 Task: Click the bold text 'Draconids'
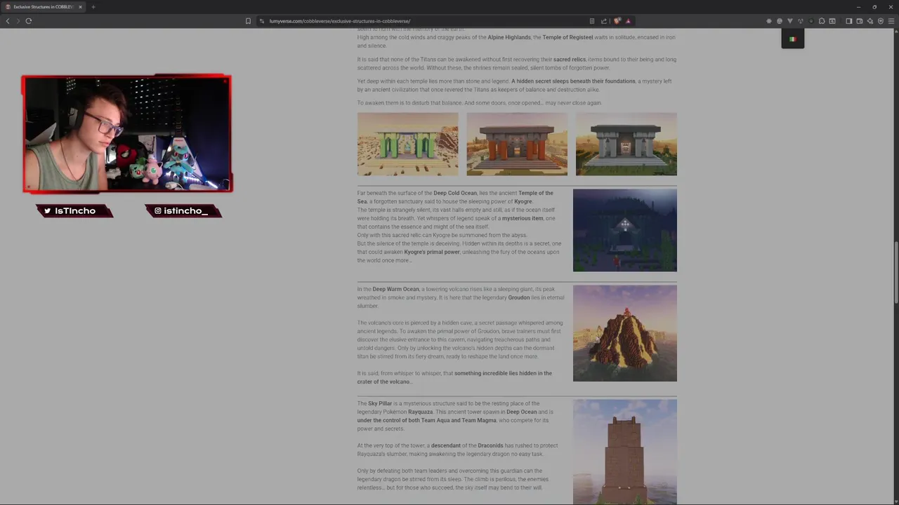491,445
